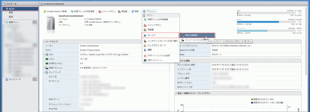Click the 仮想マシンの作成/登録 toolbar button
310x112 pixels.
(x=83, y=11)
